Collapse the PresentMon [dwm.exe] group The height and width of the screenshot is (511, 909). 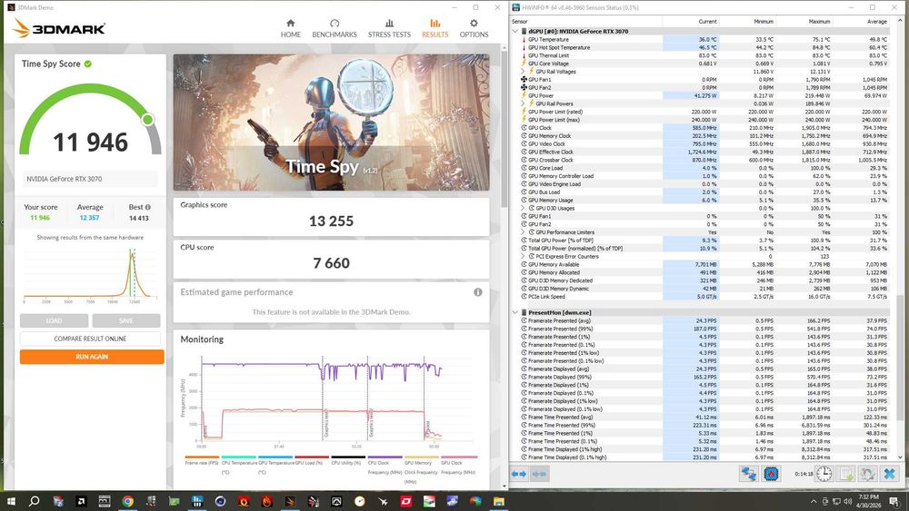click(515, 312)
